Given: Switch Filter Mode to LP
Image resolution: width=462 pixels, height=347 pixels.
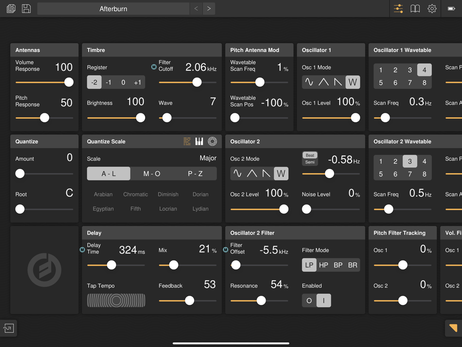Looking at the screenshot, I should click(309, 265).
